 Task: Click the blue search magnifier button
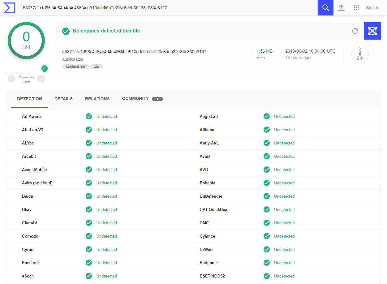[x=325, y=8]
